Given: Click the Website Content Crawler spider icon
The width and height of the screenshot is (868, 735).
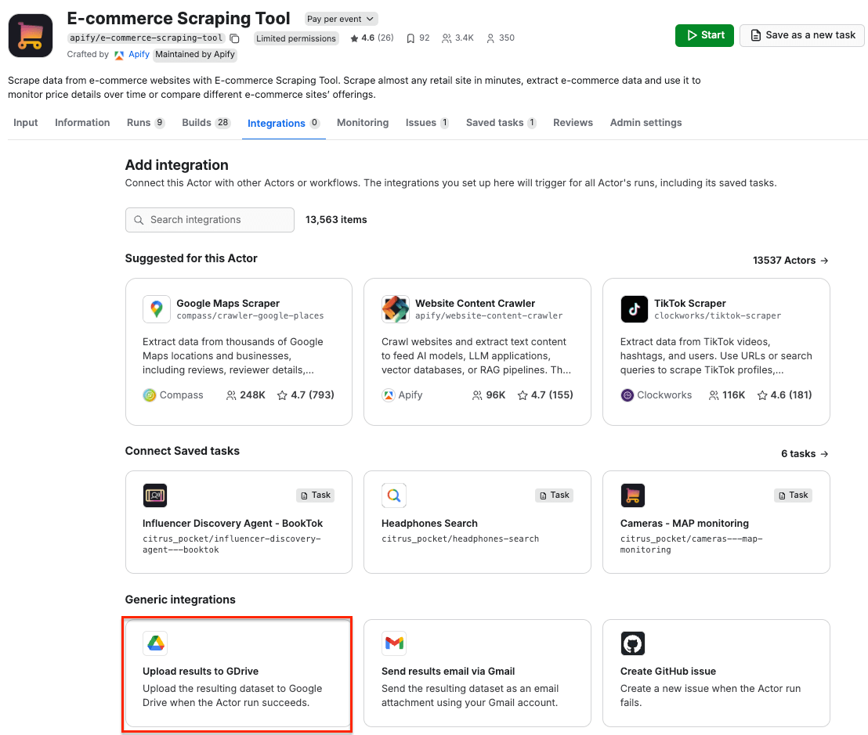Looking at the screenshot, I should [x=396, y=308].
